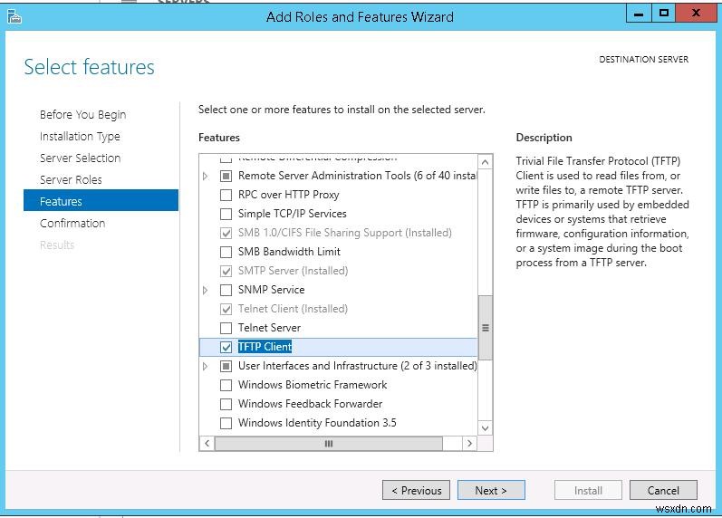
Task: Click the Next button
Action: pos(491,490)
